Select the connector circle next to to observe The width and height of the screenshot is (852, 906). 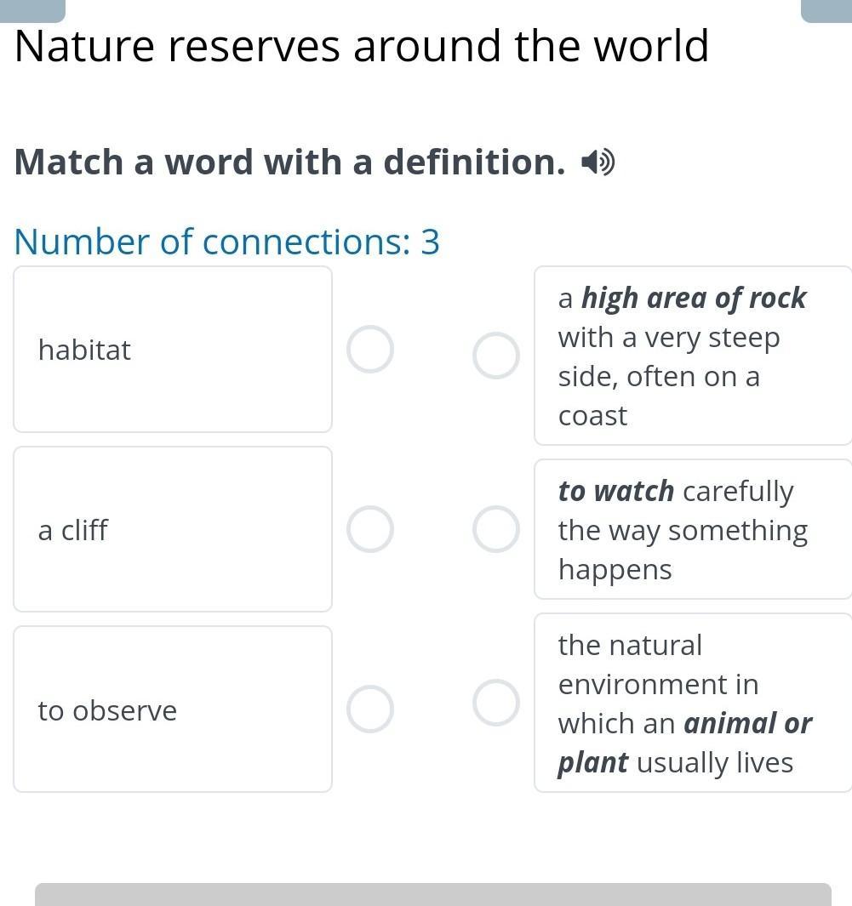click(370, 709)
